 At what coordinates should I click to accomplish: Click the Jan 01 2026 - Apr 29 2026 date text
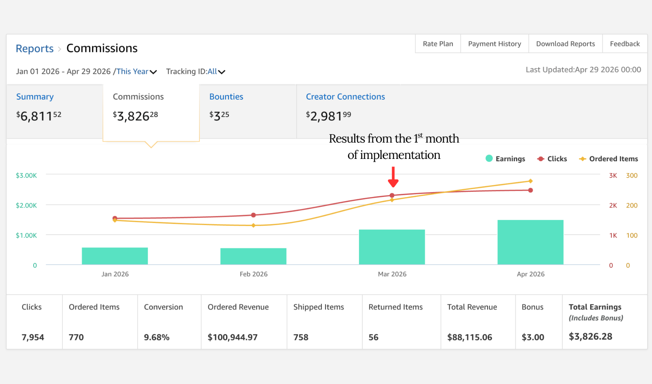(63, 71)
